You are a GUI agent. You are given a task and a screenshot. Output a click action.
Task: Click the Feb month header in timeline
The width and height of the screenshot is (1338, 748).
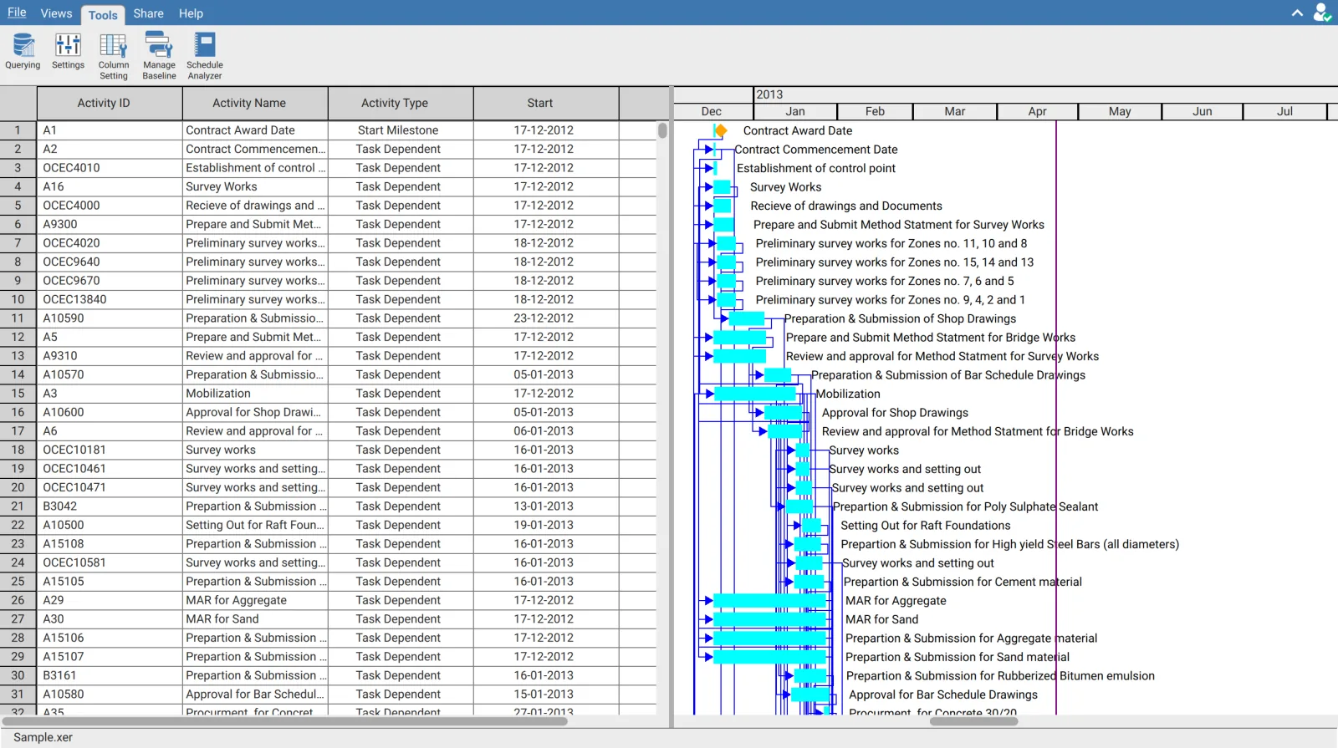[875, 111]
